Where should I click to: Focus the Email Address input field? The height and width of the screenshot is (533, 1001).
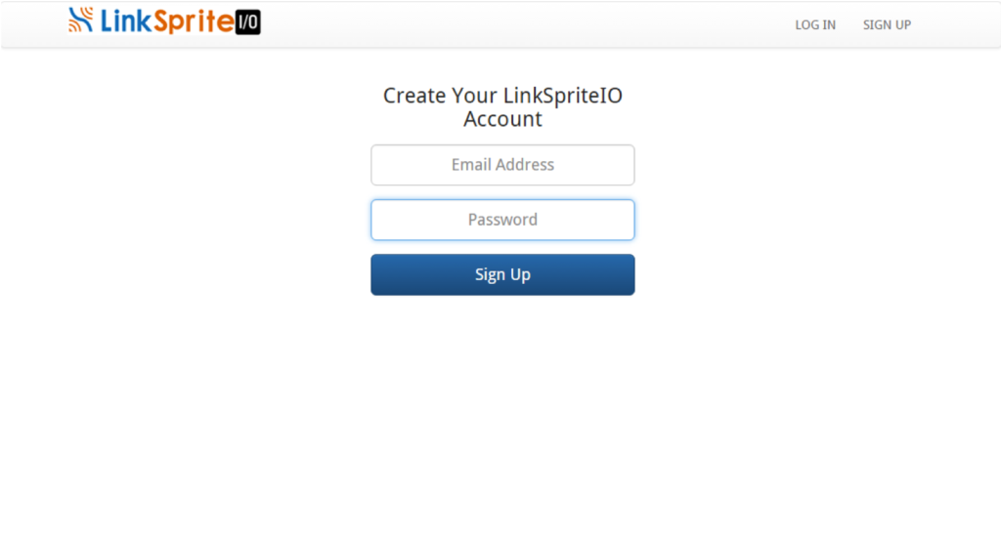tap(502, 165)
